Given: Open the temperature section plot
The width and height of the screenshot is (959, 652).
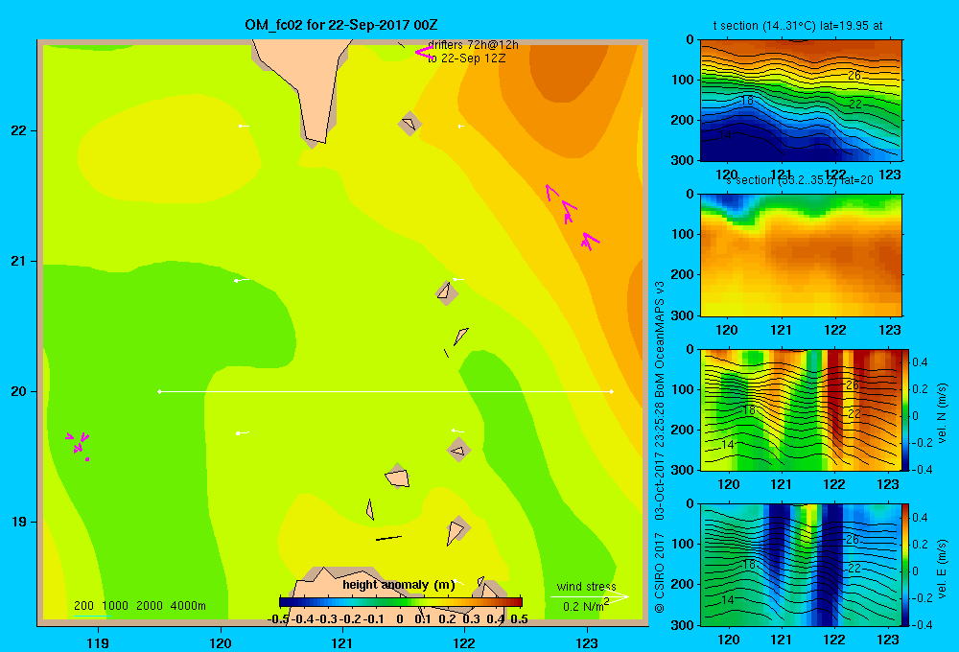Looking at the screenshot, I should click(801, 101).
